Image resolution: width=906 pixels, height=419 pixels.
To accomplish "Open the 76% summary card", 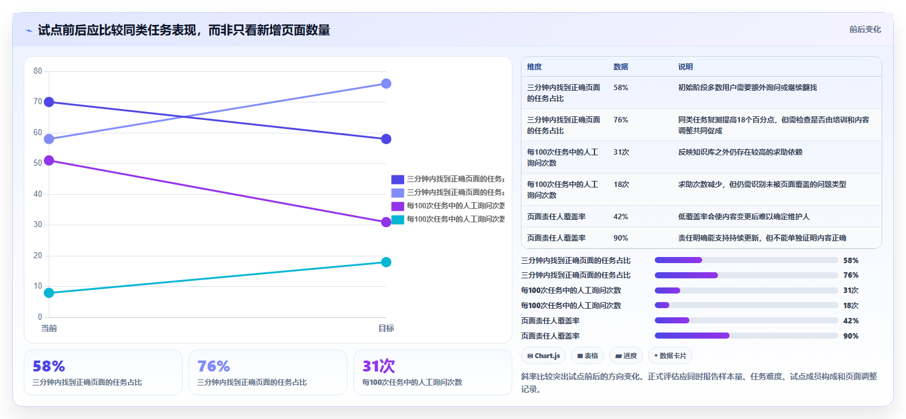I will pos(268,372).
